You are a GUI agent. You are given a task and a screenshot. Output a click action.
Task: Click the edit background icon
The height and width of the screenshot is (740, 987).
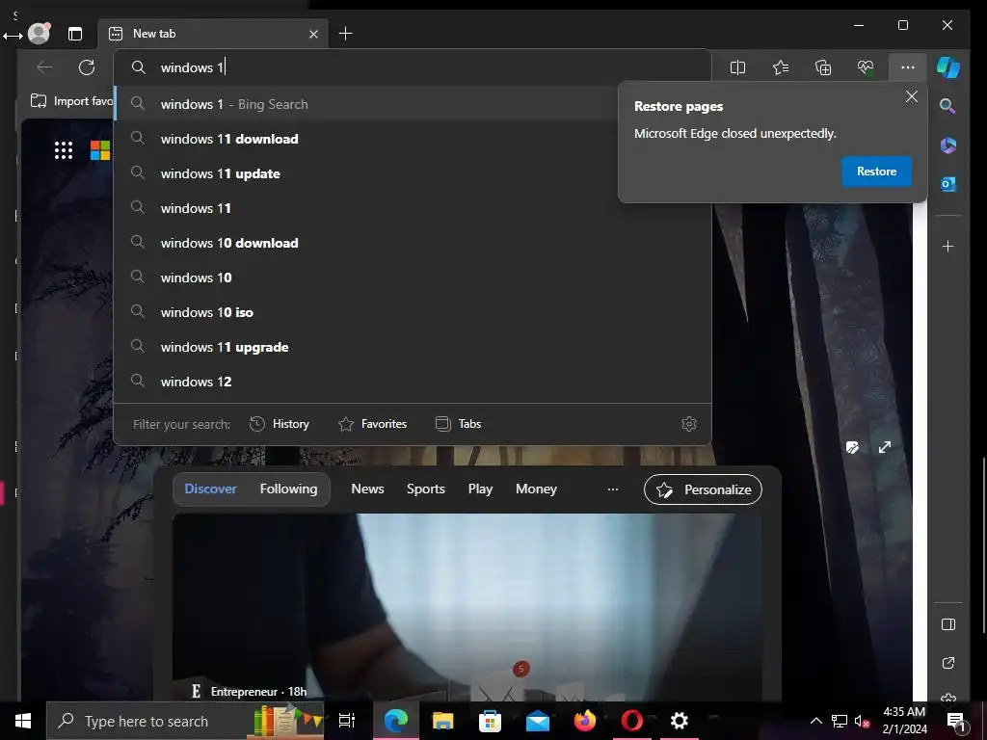pos(852,447)
